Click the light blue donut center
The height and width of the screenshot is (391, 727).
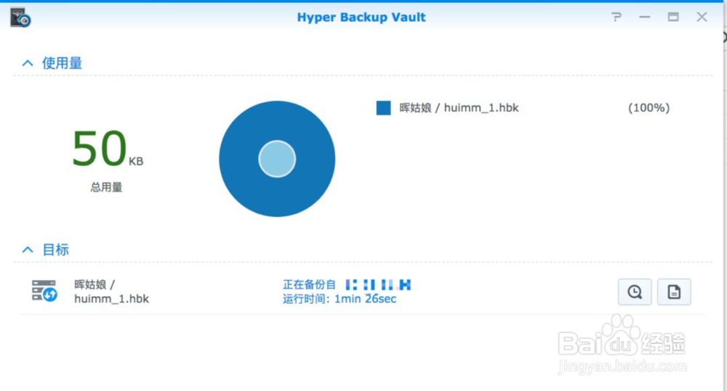277,159
